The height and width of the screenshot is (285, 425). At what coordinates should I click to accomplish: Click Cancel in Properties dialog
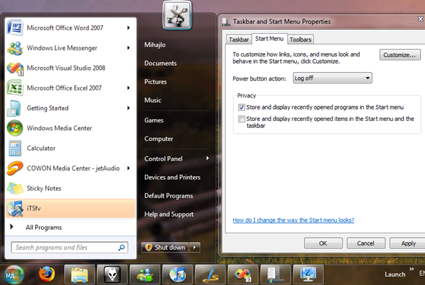click(366, 243)
